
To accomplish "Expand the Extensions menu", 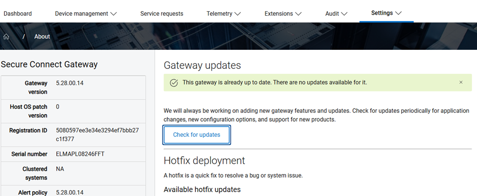I will pyautogui.click(x=283, y=14).
